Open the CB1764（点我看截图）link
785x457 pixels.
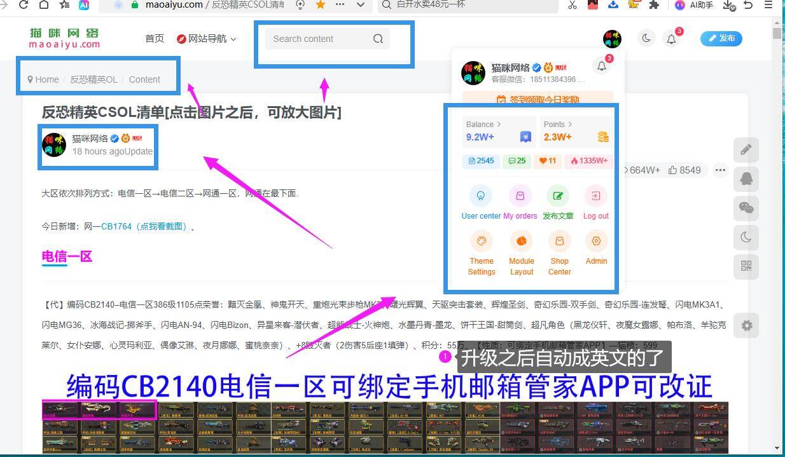145,226
